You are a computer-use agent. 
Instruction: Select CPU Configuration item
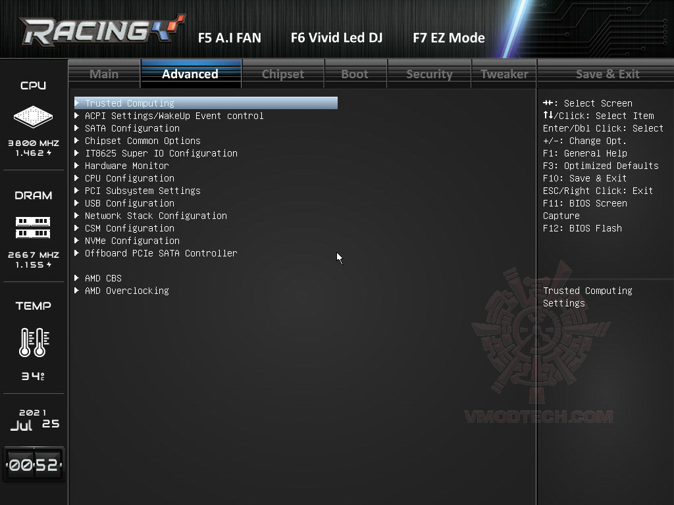point(130,178)
